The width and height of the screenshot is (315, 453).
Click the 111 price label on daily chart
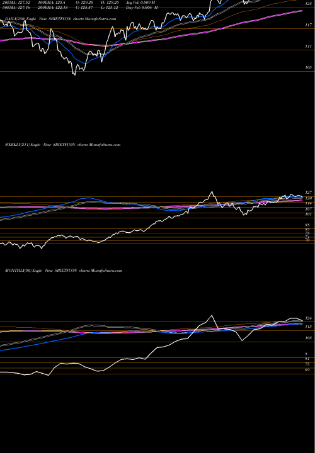[x=308, y=46]
